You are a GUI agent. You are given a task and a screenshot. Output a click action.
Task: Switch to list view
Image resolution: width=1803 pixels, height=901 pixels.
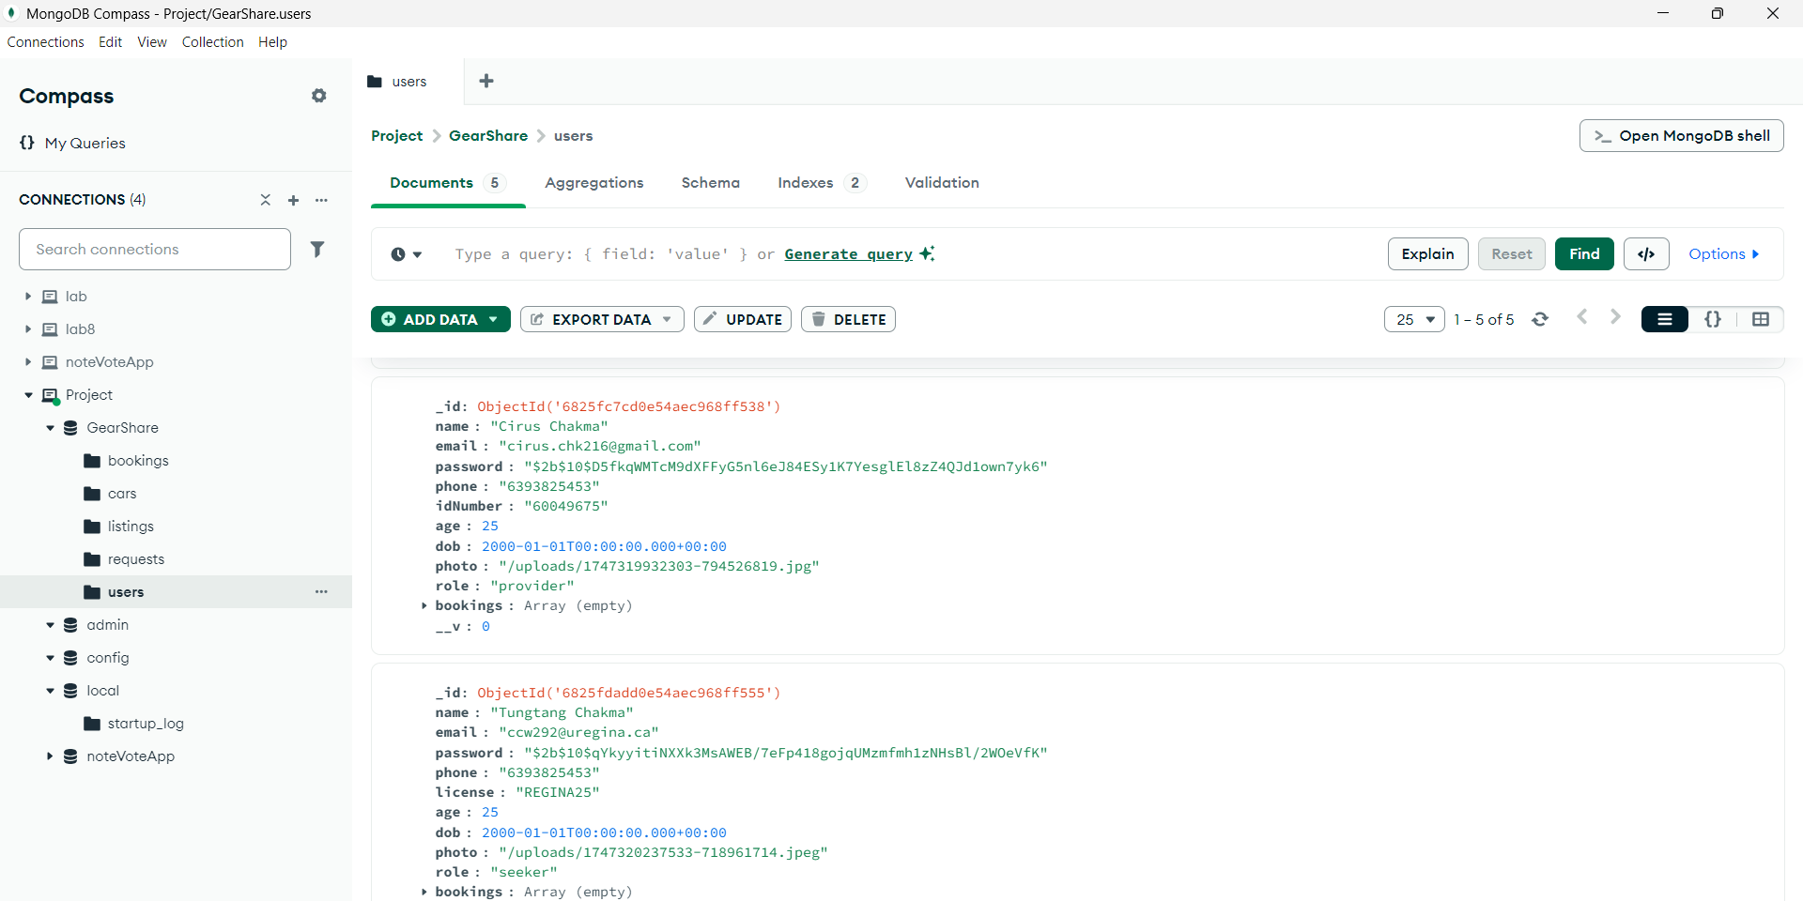click(x=1664, y=319)
